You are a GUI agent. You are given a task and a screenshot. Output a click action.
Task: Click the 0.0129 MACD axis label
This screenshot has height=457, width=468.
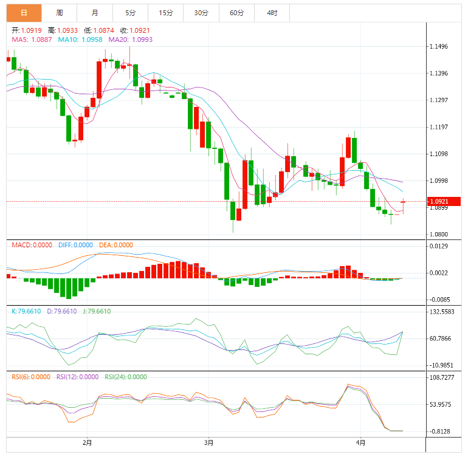439,246
